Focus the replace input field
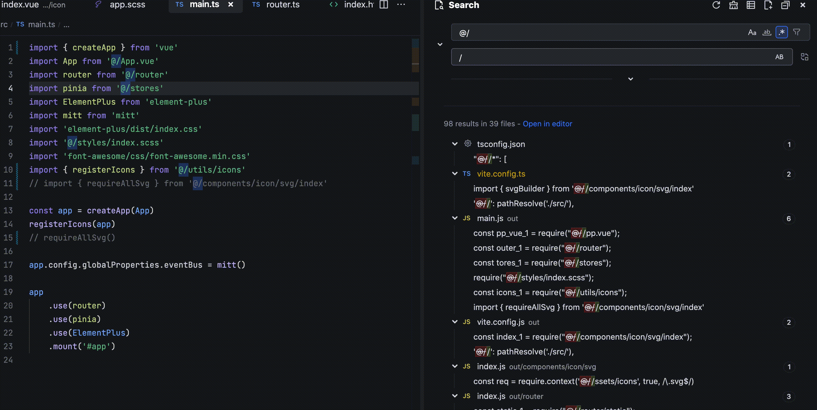The image size is (817, 410). [x=603, y=57]
